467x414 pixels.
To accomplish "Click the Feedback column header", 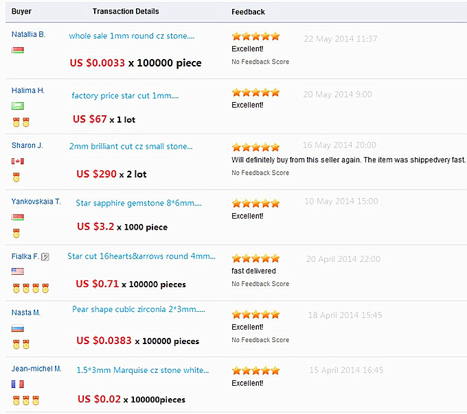I will pos(248,12).
